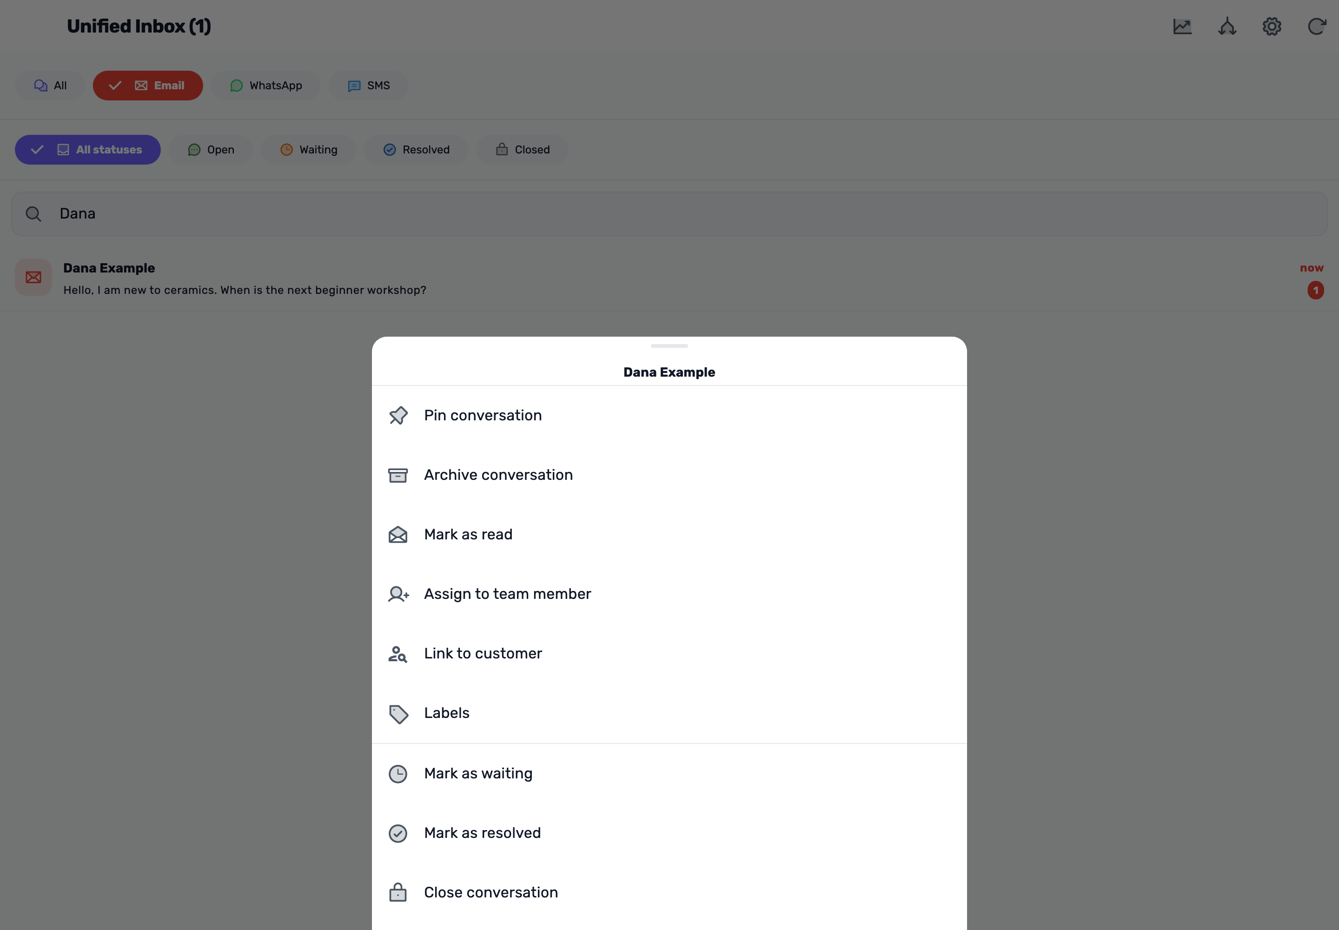The width and height of the screenshot is (1339, 930).
Task: Click the add-person icon for Assign to team member
Action: pyautogui.click(x=398, y=594)
